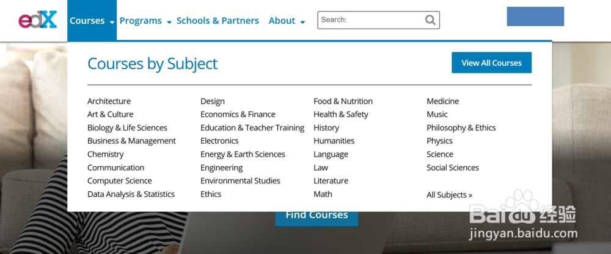The height and width of the screenshot is (254, 611).
Task: Select Social Sciences subject
Action: (x=453, y=168)
